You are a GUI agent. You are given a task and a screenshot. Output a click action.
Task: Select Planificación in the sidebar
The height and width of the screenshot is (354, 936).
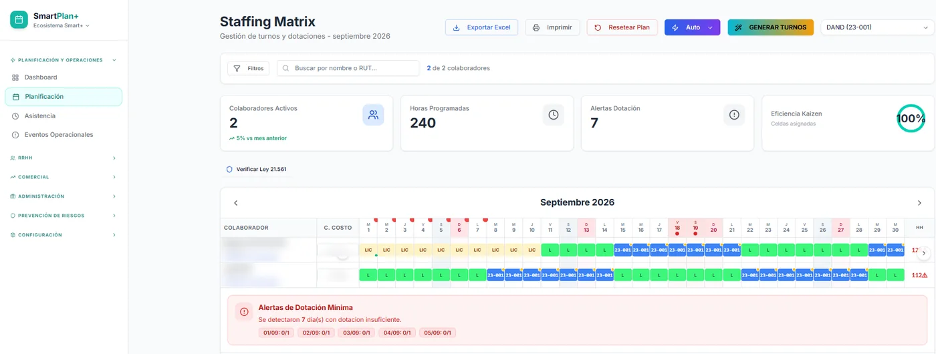[64, 97]
